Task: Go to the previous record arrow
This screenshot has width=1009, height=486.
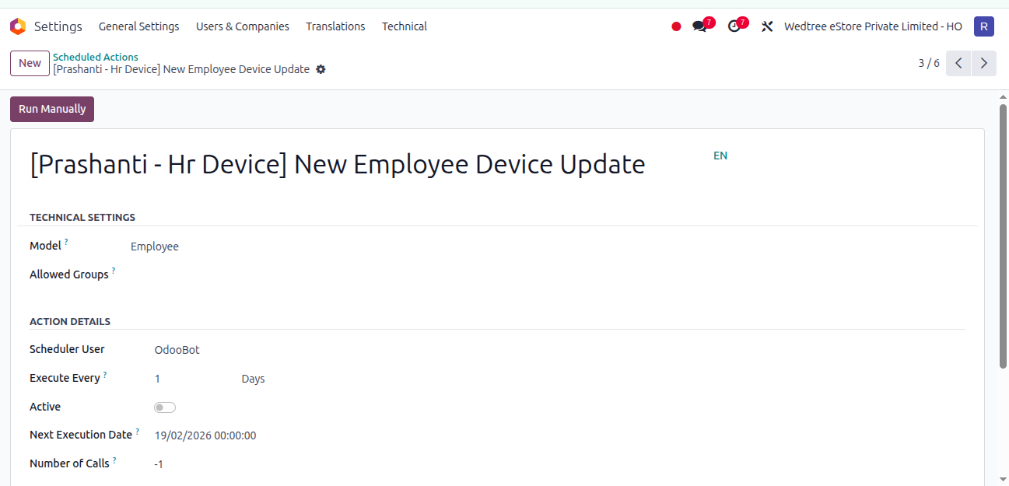Action: coord(958,63)
